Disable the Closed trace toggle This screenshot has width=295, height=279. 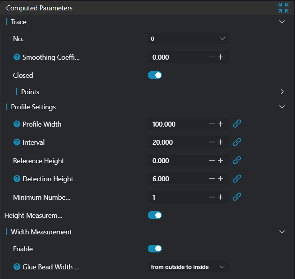coord(155,75)
